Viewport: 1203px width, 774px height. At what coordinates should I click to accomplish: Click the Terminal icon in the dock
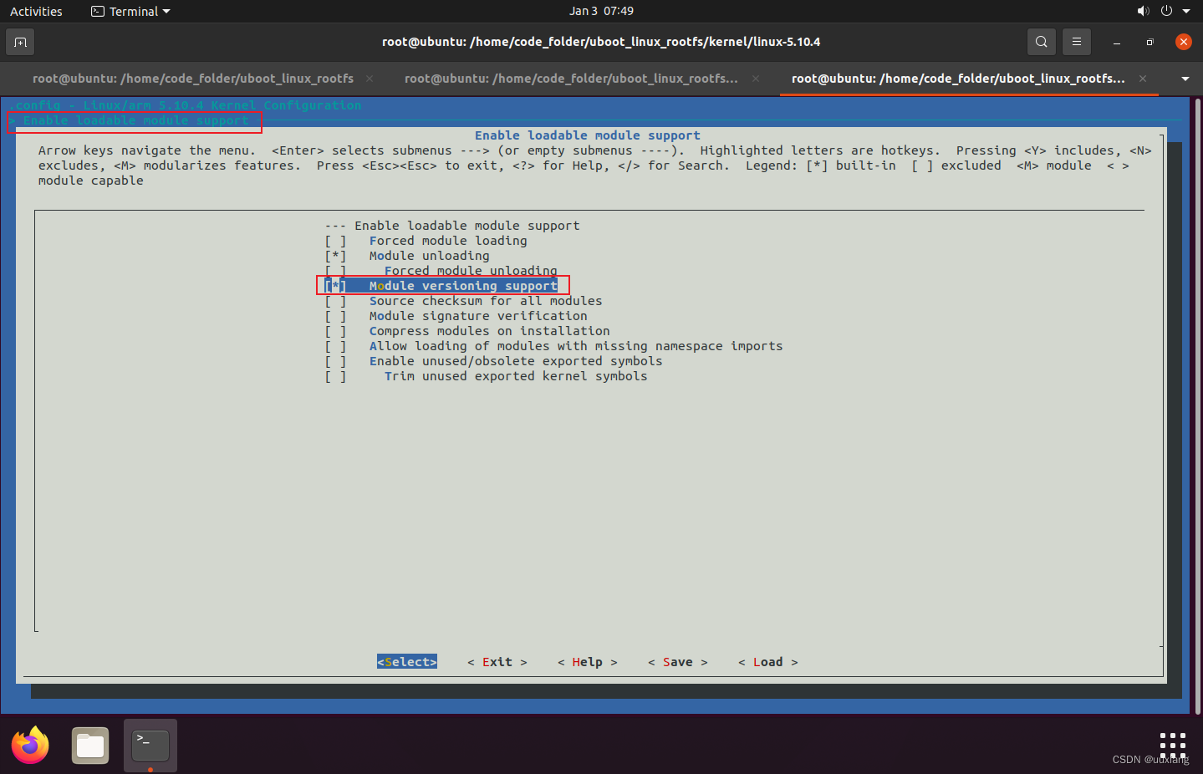click(x=150, y=745)
